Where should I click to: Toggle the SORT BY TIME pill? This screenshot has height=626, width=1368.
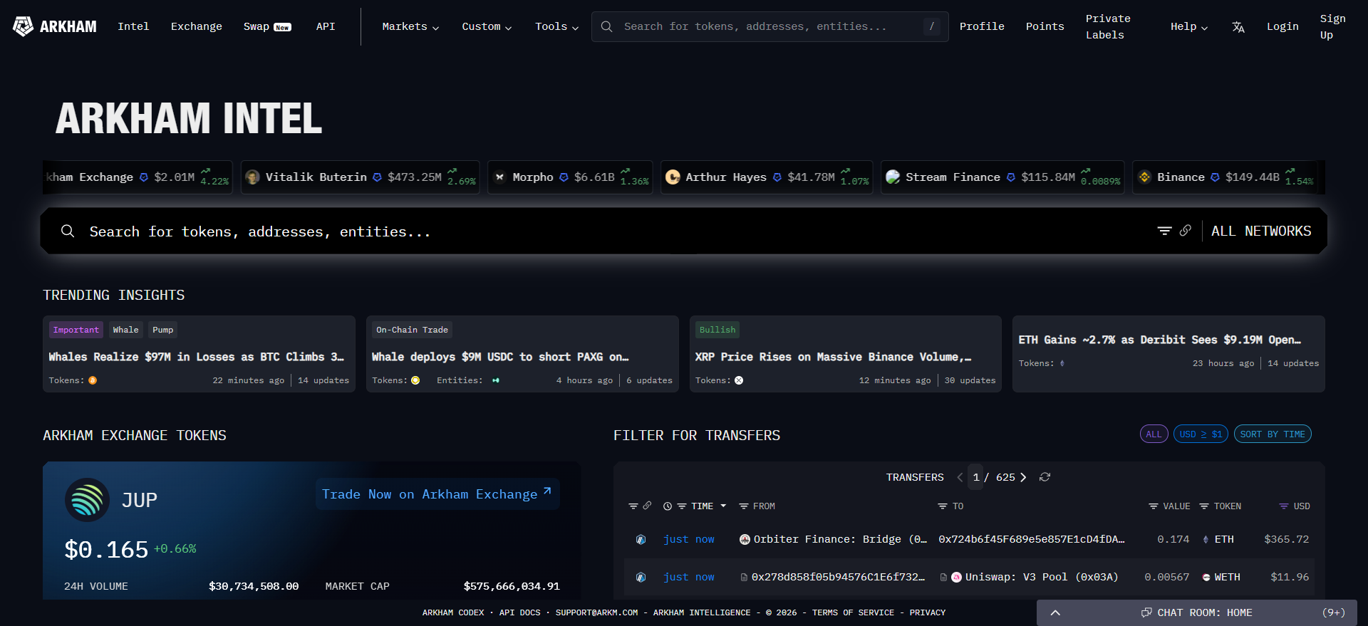click(x=1273, y=434)
